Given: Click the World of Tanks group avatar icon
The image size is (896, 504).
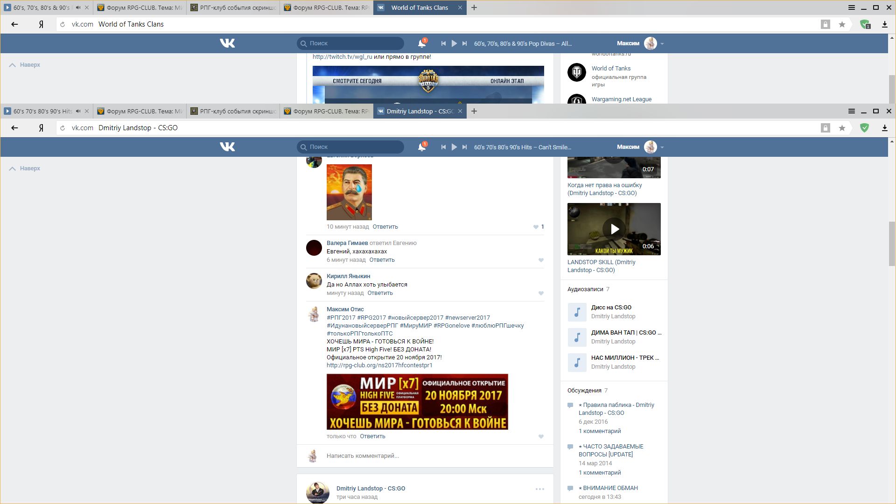Looking at the screenshot, I should point(577,72).
